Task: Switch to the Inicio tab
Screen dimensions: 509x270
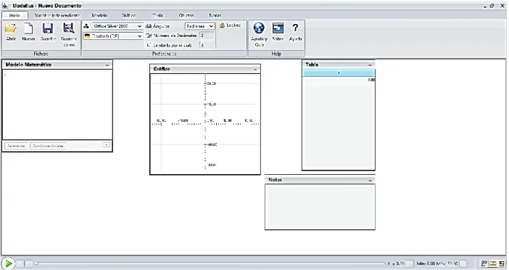Action: click(x=15, y=15)
